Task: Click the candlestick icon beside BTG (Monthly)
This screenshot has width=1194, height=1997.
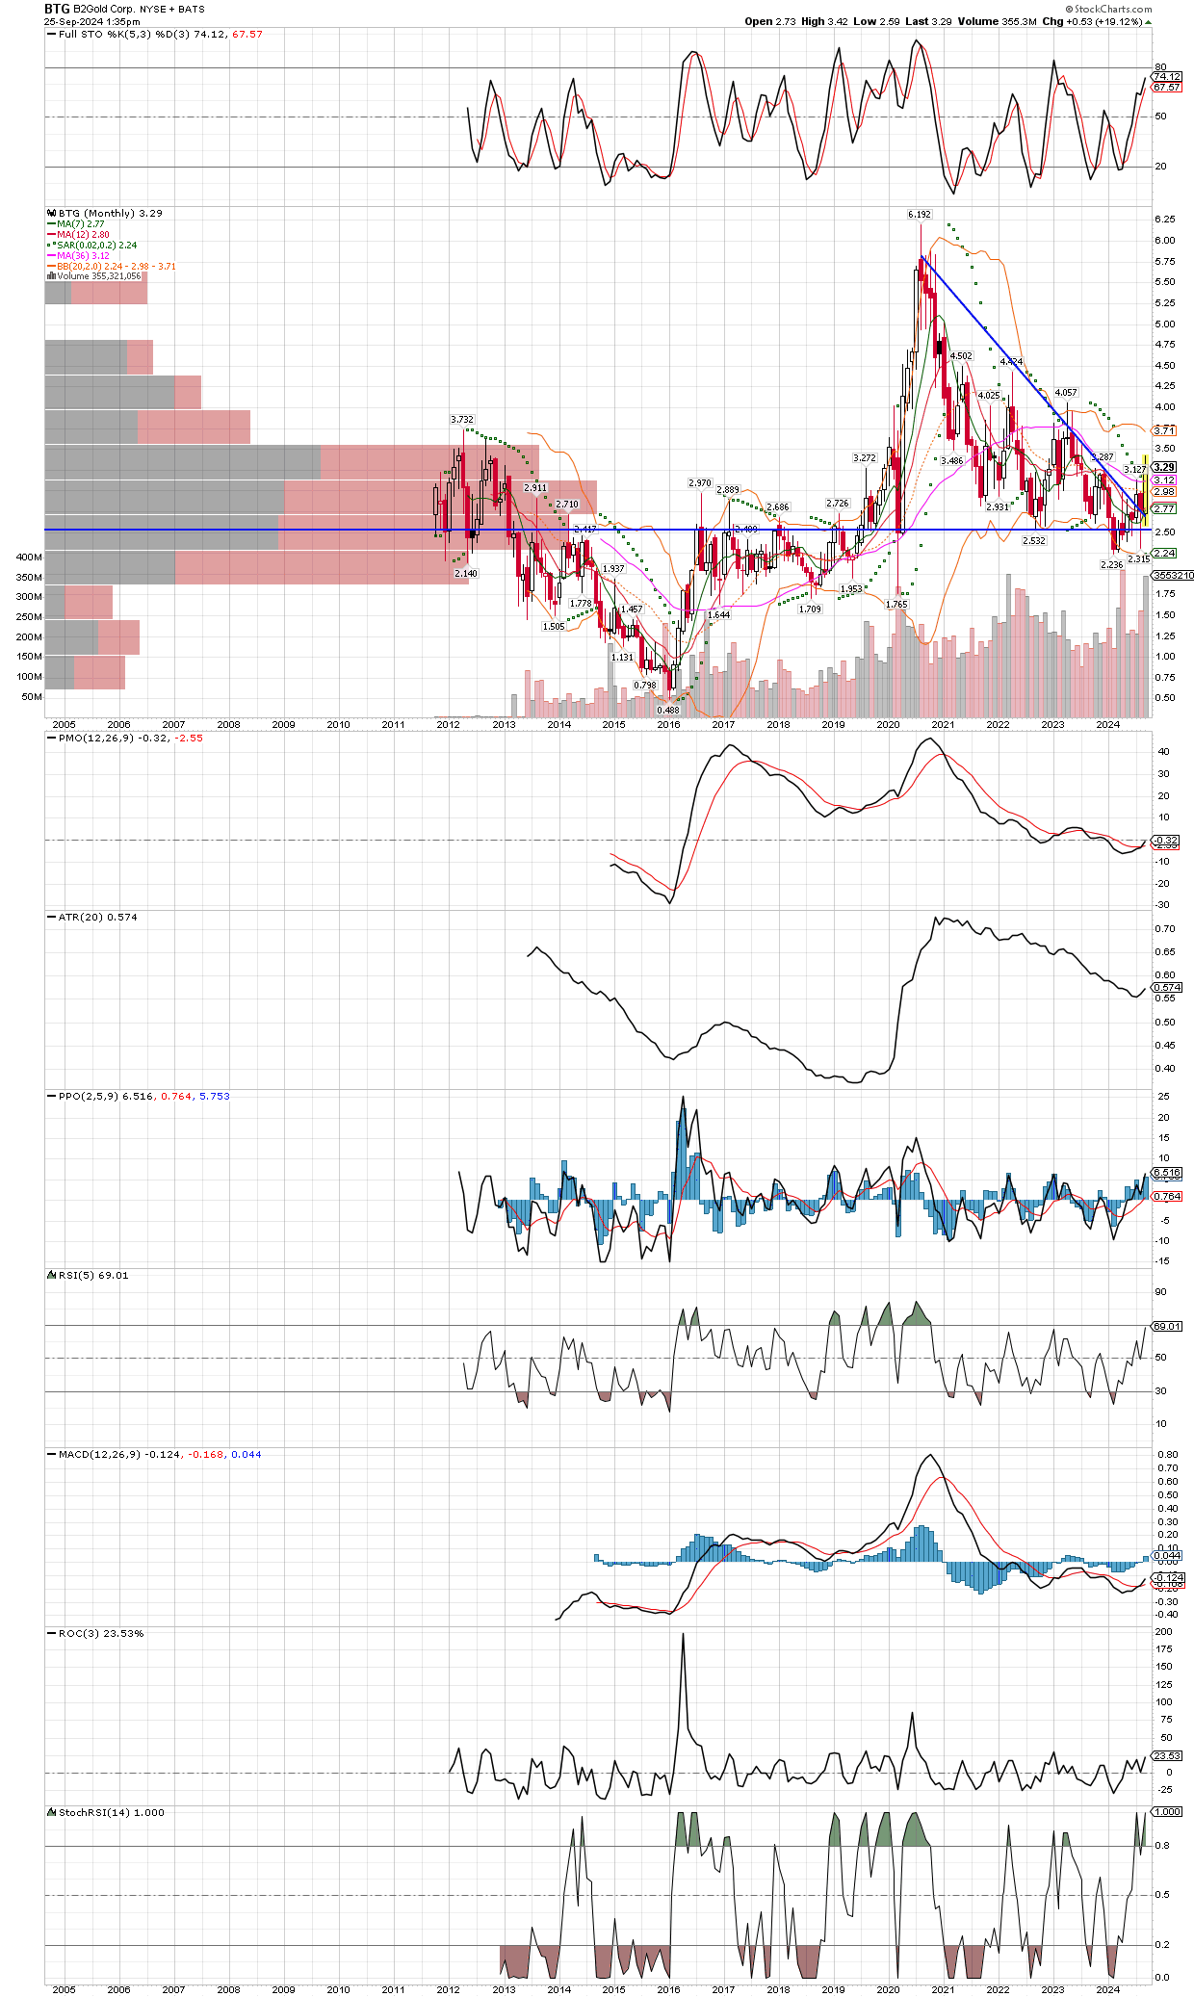Action: tap(51, 213)
